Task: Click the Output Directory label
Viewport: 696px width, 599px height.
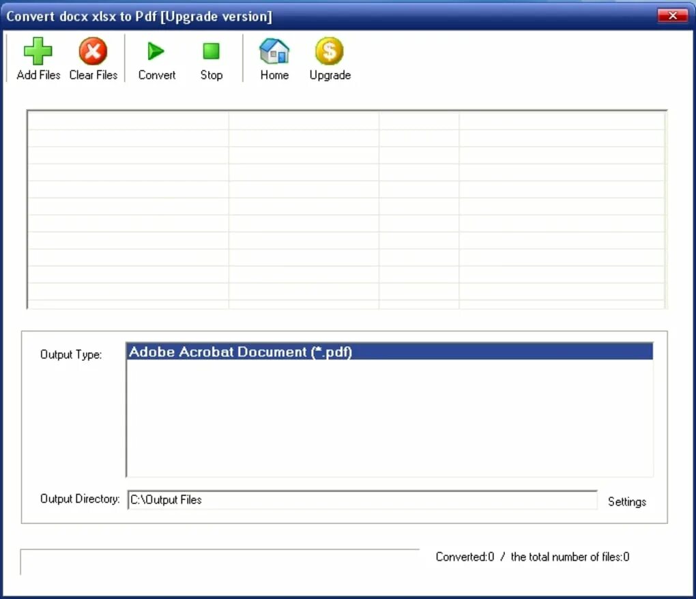Action: 80,499
